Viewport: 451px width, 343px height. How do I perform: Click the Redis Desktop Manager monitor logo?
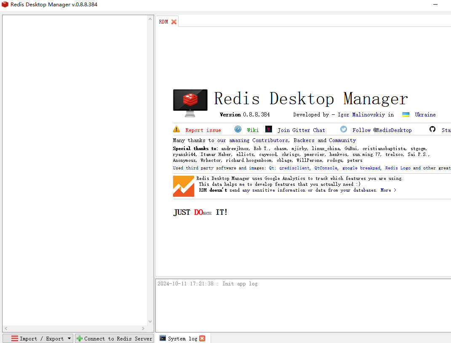190,103
